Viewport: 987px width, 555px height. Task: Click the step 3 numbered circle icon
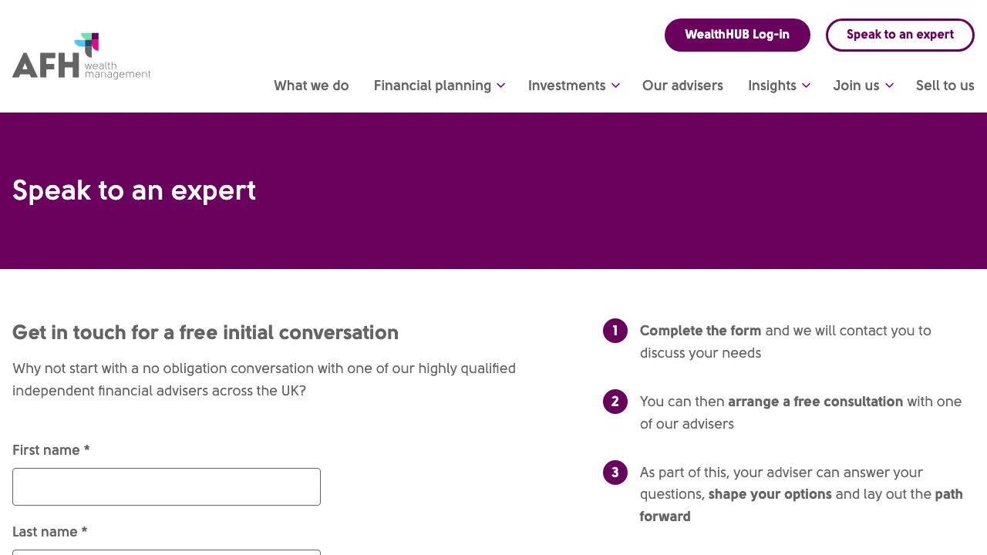point(615,473)
